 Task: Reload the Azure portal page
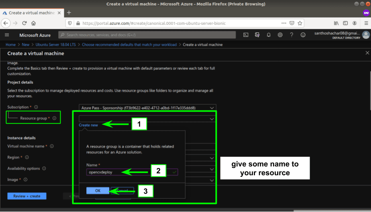tap(24, 23)
